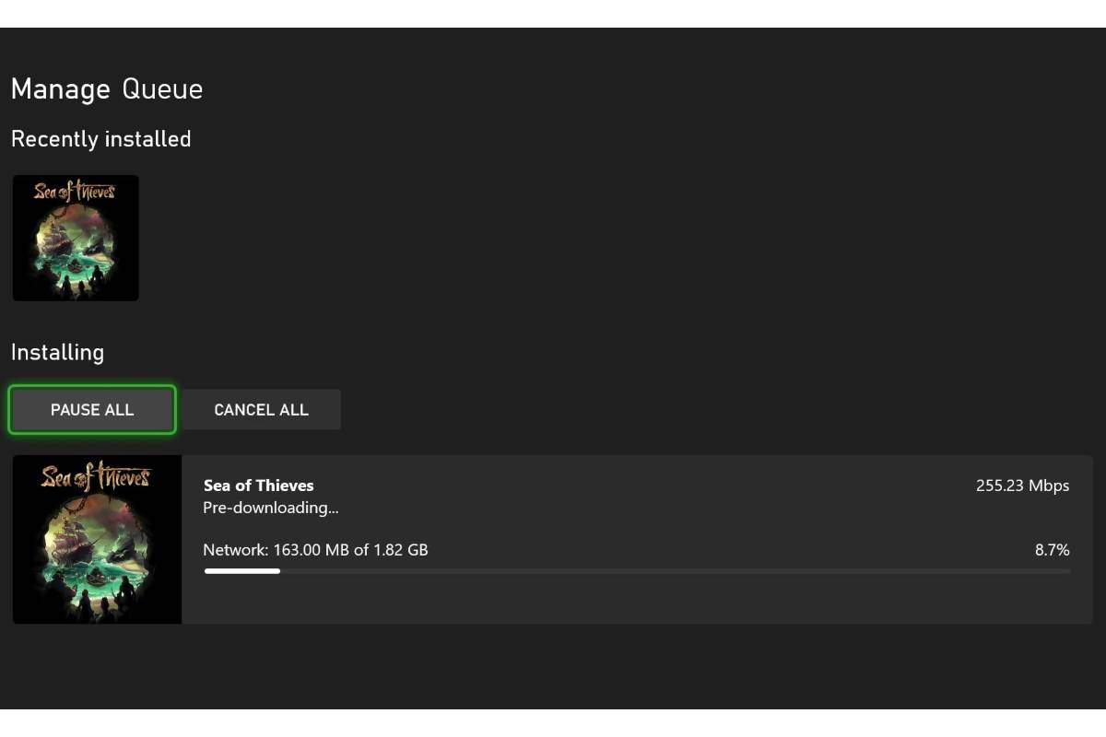Open the recently installed Sea of Thieves tile
Screen dimensions: 1106x737
point(76,238)
